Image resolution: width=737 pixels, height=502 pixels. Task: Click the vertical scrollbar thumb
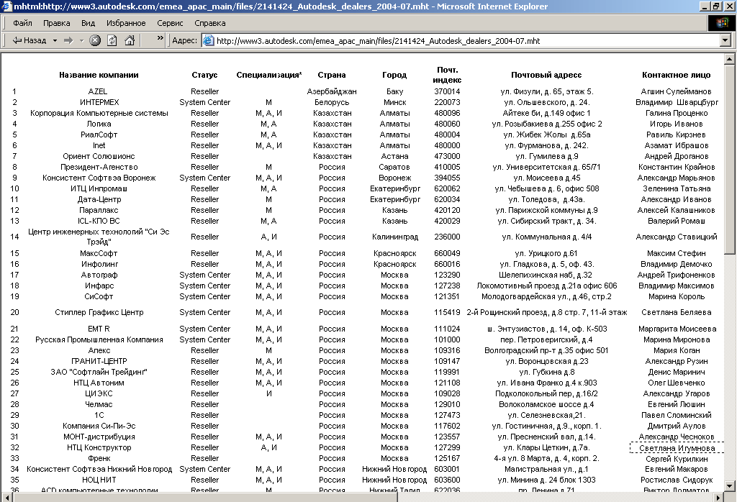pyautogui.click(x=730, y=159)
